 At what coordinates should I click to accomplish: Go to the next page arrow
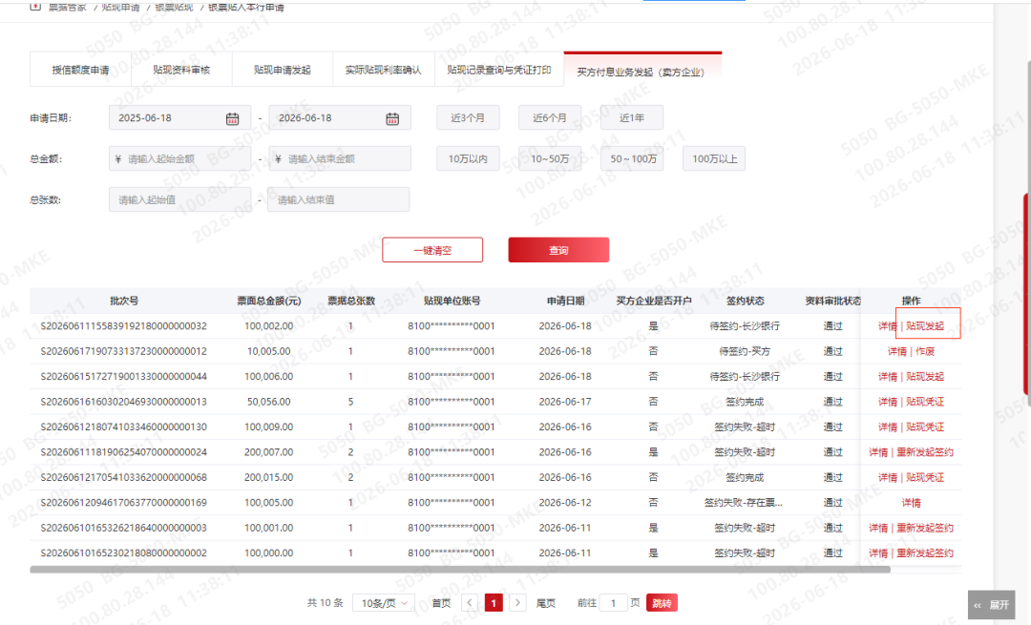(517, 603)
